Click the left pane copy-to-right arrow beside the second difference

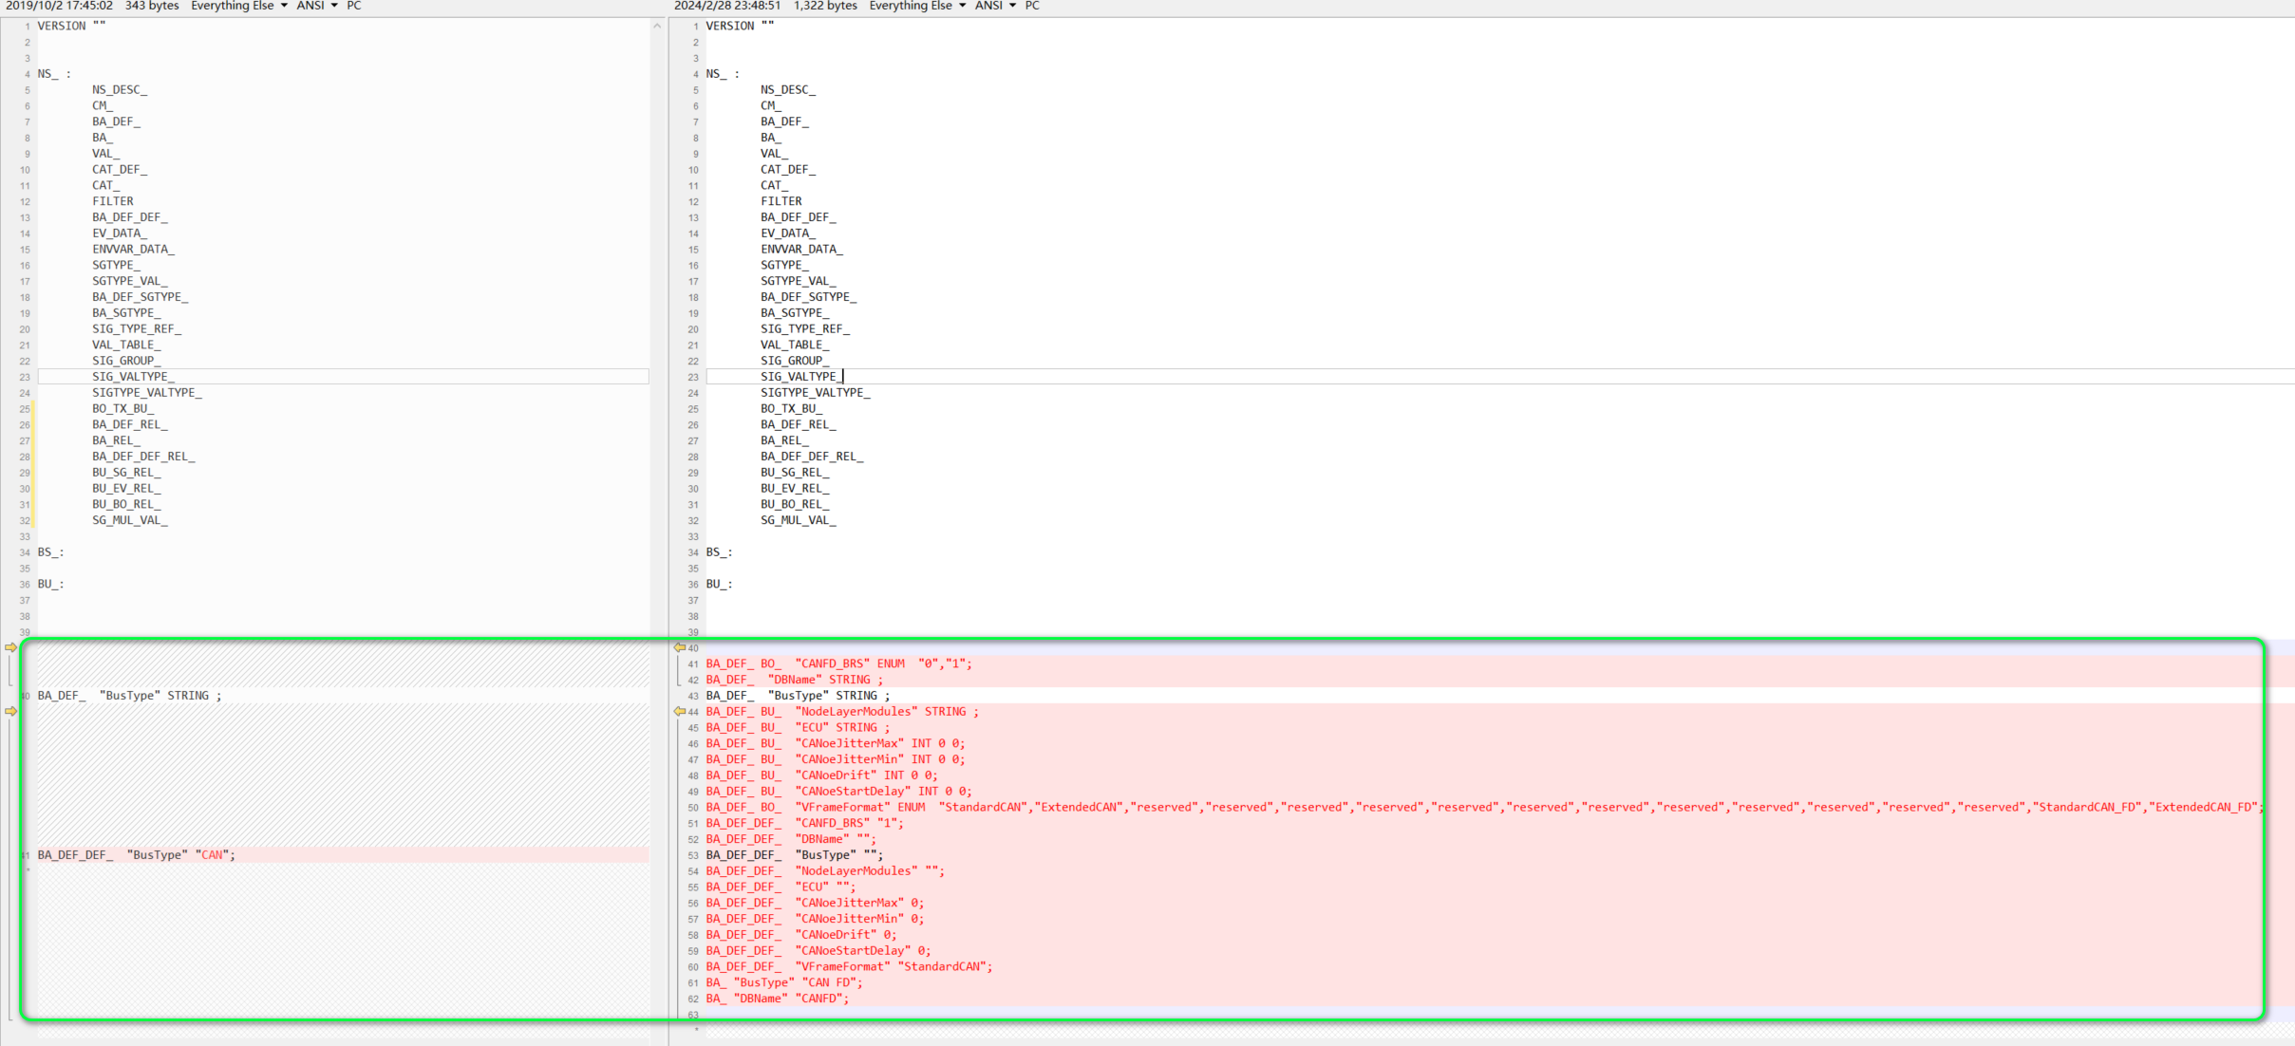coord(10,711)
